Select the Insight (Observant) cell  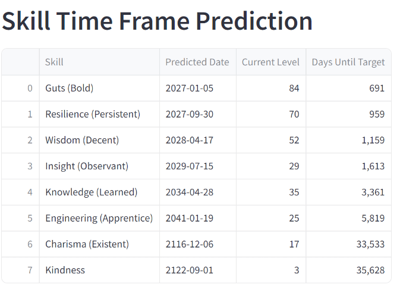click(99, 166)
